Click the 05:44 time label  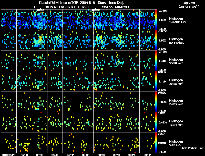[55, 155]
